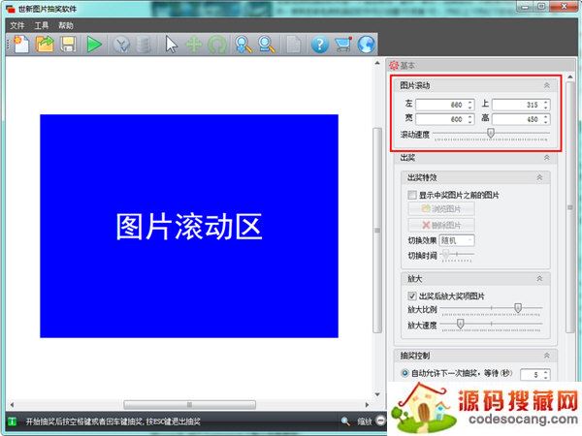This screenshot has height=436, width=582.
Task: Click green status icon in bottom bar
Action: pos(13,421)
